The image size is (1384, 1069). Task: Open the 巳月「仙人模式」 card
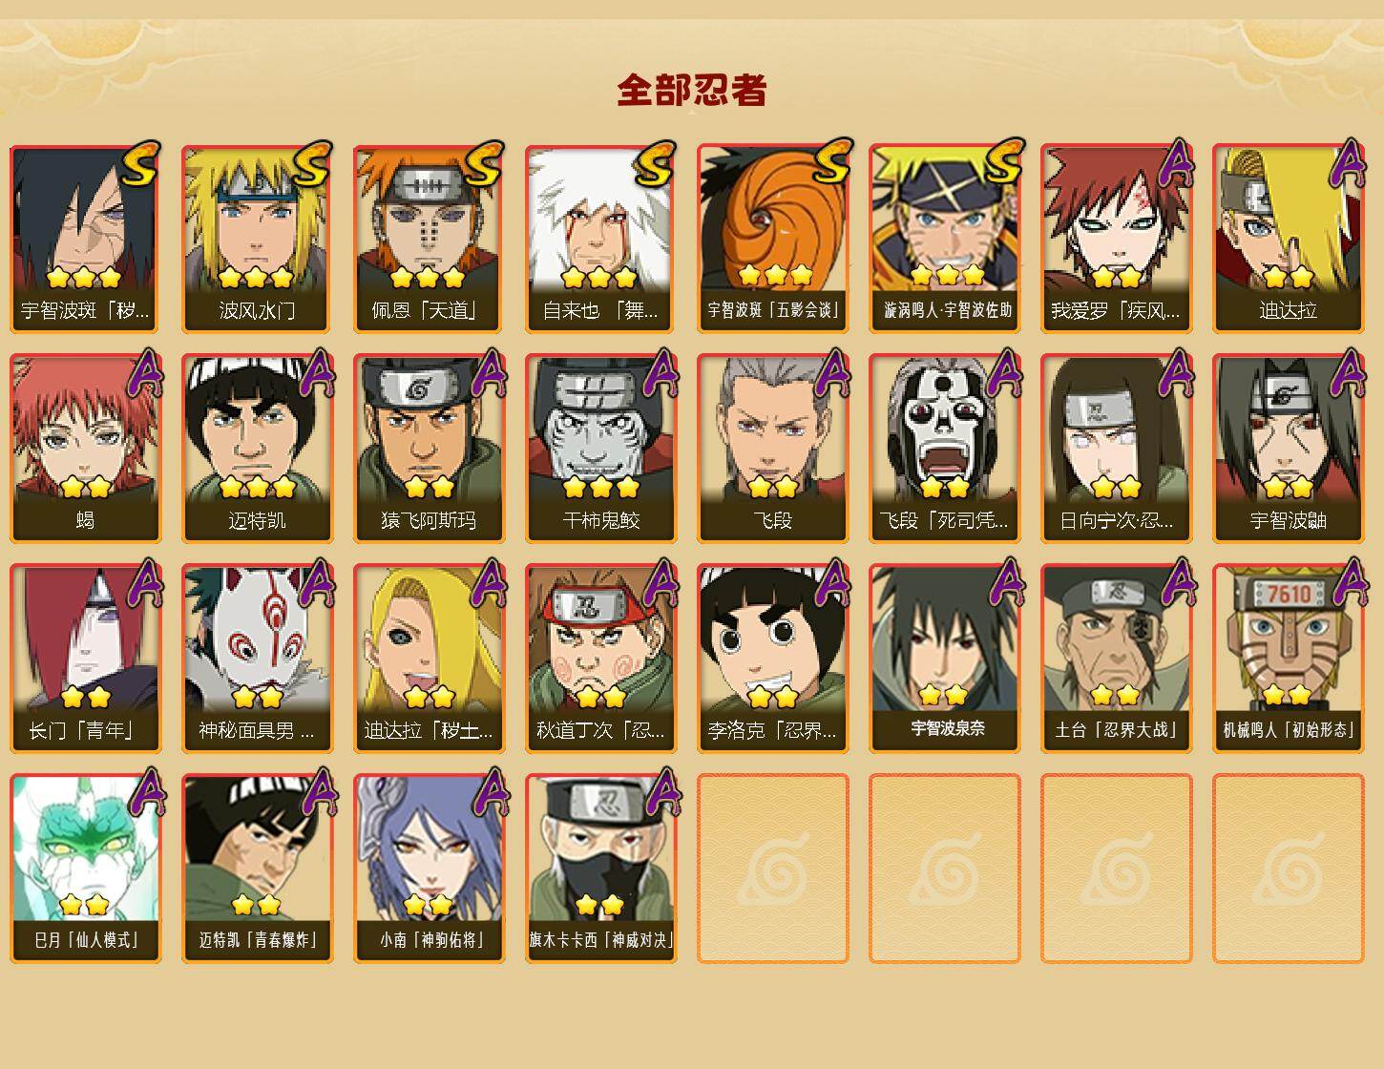(x=86, y=869)
